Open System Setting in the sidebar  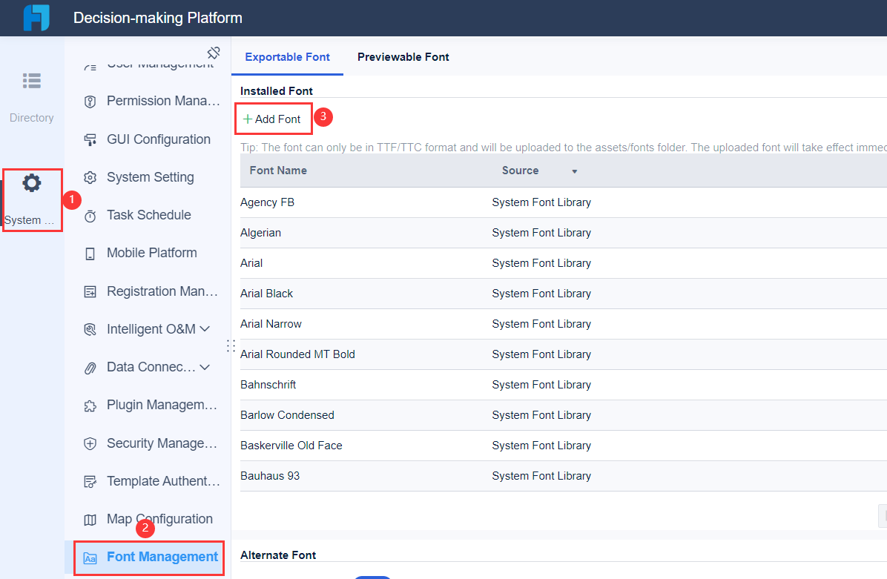point(150,177)
